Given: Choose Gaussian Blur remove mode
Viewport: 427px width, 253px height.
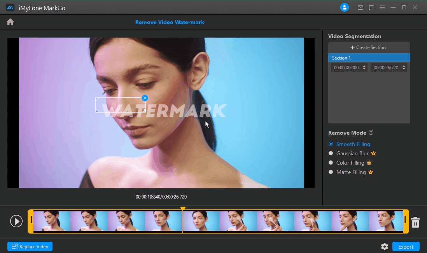Looking at the screenshot, I should [x=331, y=153].
